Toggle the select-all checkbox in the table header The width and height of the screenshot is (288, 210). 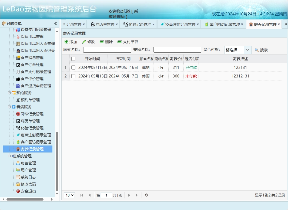(x=73, y=59)
